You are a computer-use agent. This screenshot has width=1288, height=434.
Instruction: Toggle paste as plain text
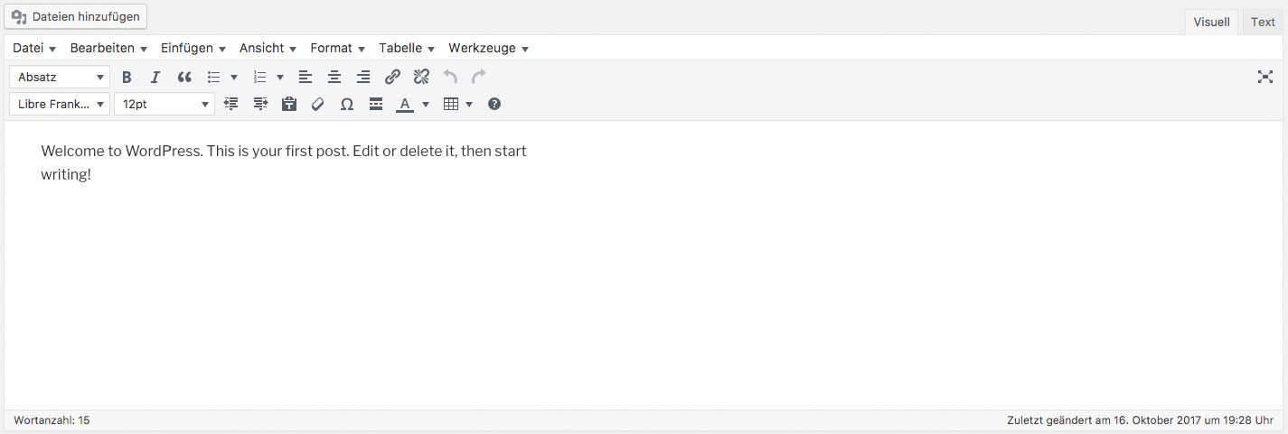[x=289, y=104]
